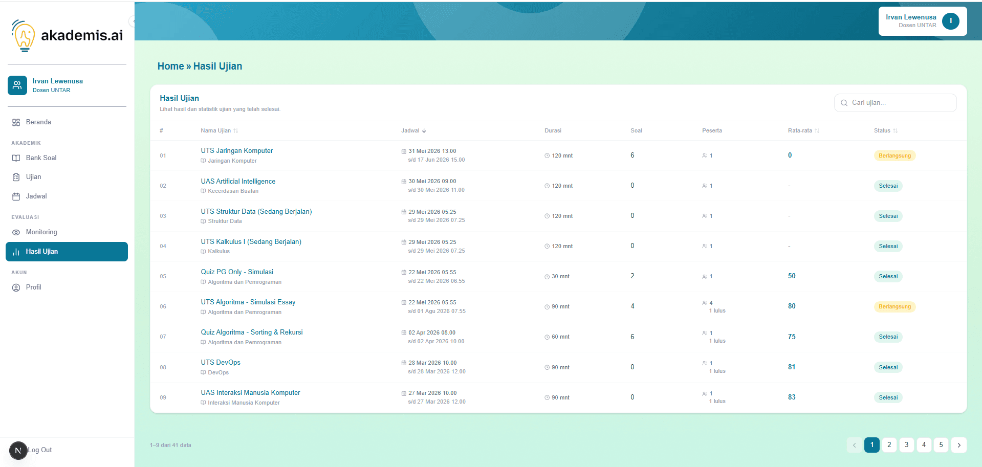Click the akademis.ai lightbulb logo

[24, 36]
